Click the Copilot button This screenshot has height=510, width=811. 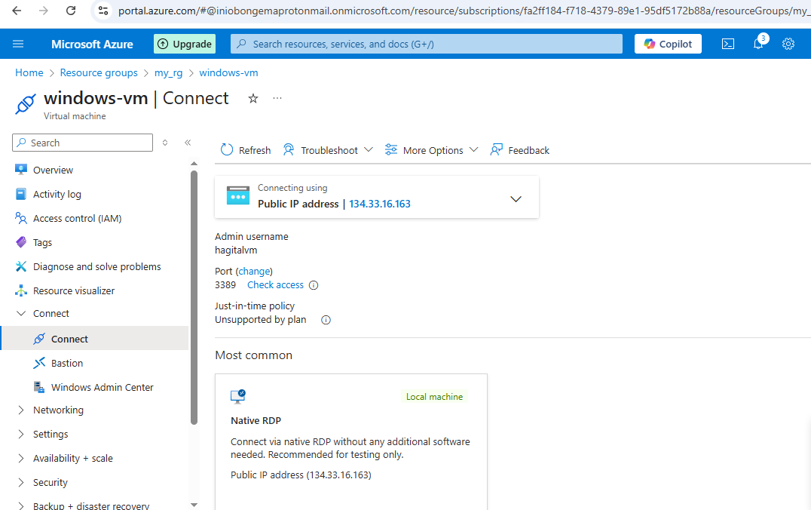[668, 44]
